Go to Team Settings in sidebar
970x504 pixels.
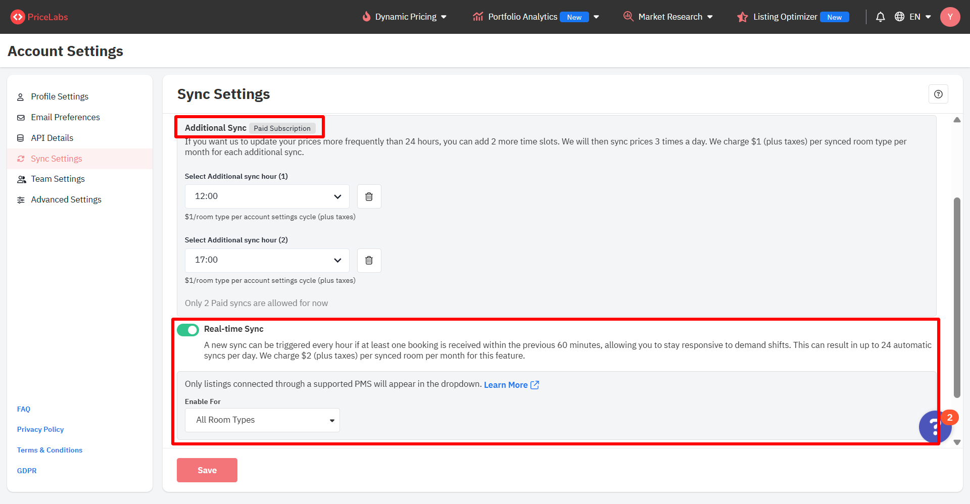tap(58, 179)
